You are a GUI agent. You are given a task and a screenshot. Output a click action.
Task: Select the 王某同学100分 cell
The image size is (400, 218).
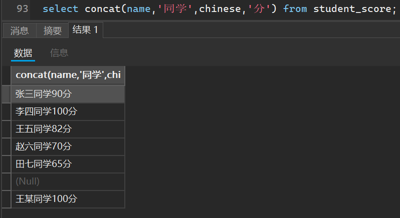(x=68, y=199)
